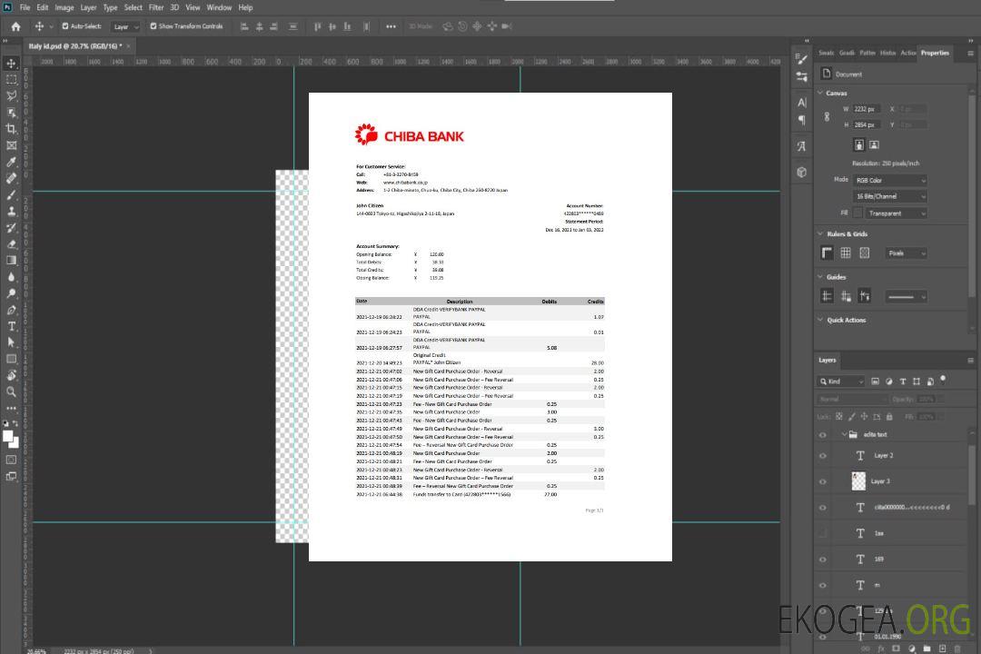This screenshot has height=654, width=981.
Task: Choose the Lasso tool
Action: pos(12,95)
